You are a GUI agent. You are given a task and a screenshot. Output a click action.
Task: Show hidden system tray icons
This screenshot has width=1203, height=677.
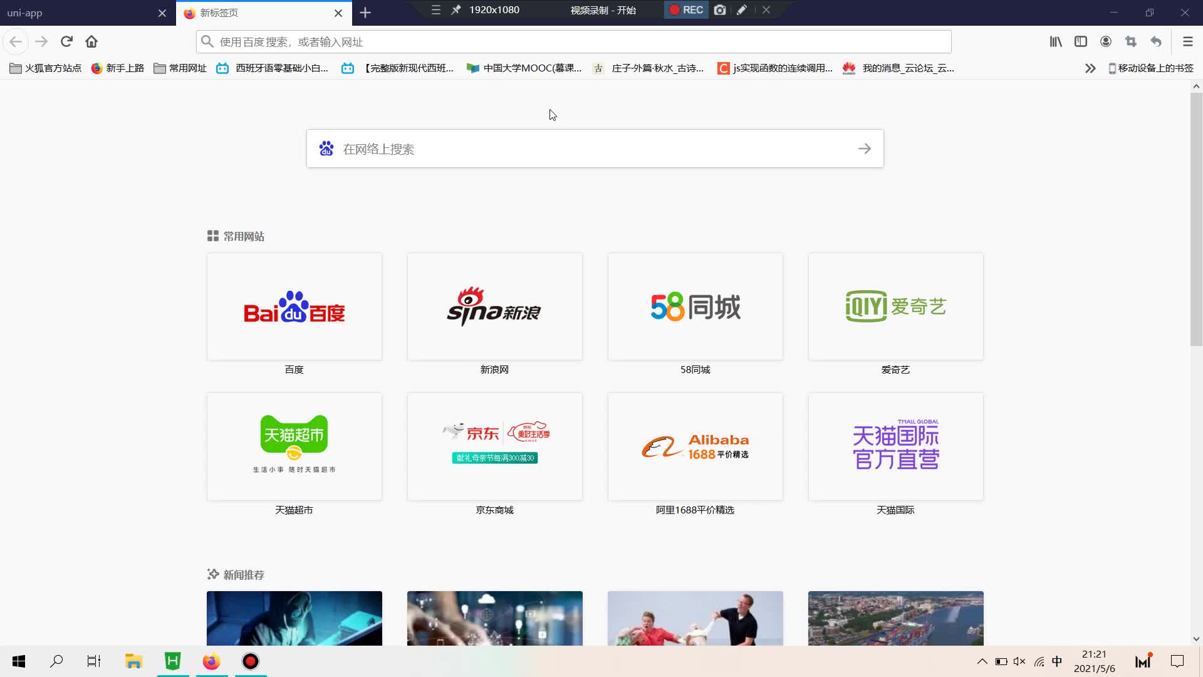point(982,661)
